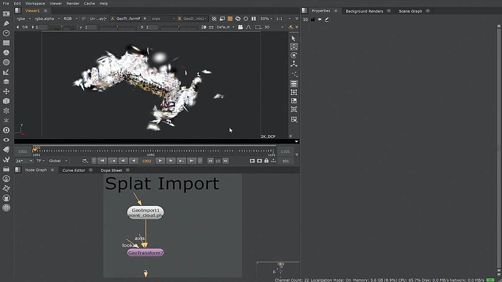Toggle the zebra stripes clipping warning
Image resolution: width=502 pixels, height=282 pixels.
(214, 19)
